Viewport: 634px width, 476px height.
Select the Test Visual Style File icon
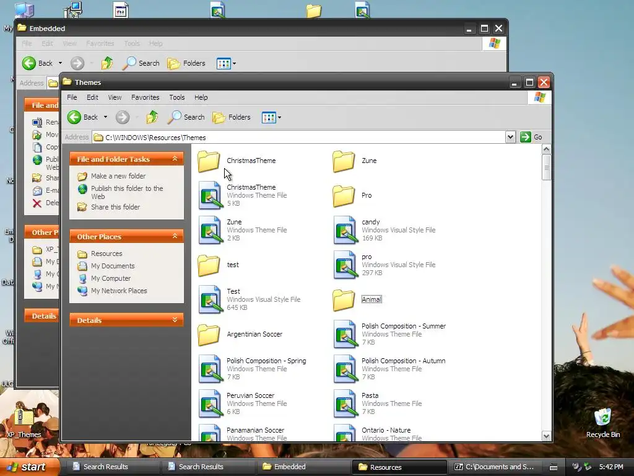[x=211, y=300]
